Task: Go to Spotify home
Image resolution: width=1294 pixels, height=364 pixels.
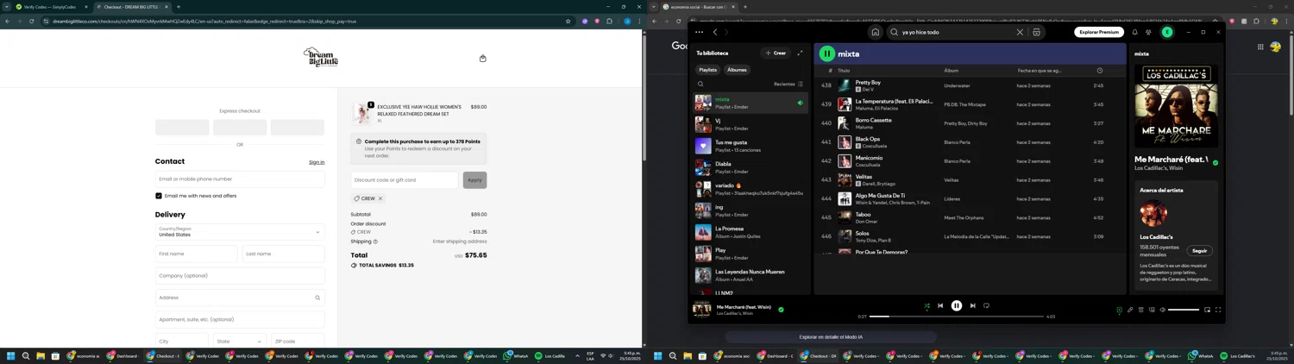Action: (875, 33)
